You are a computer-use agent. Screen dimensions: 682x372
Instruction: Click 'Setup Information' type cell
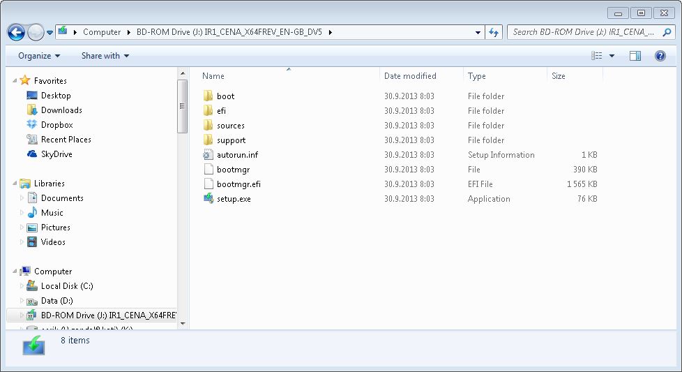pos(501,154)
